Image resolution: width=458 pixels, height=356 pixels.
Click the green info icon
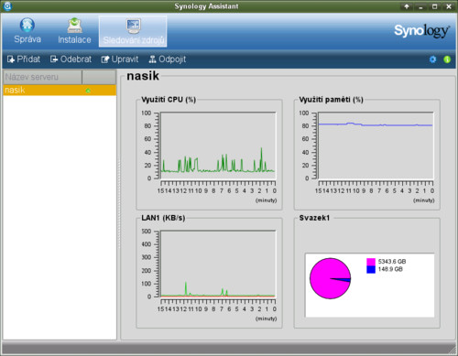(447, 59)
